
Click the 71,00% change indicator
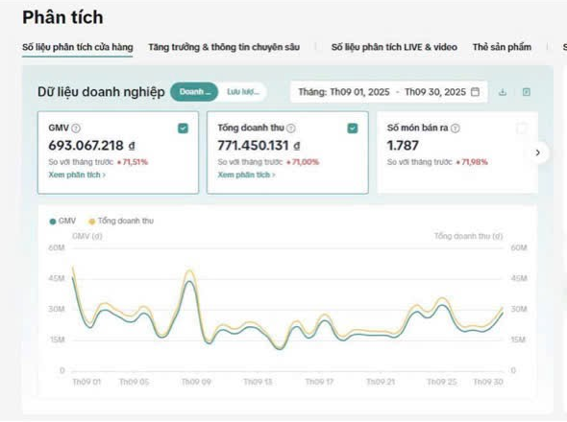click(303, 162)
